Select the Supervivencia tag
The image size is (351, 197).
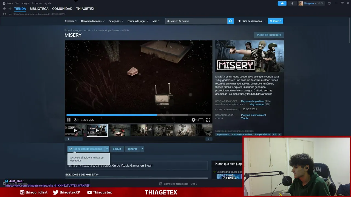(223, 134)
